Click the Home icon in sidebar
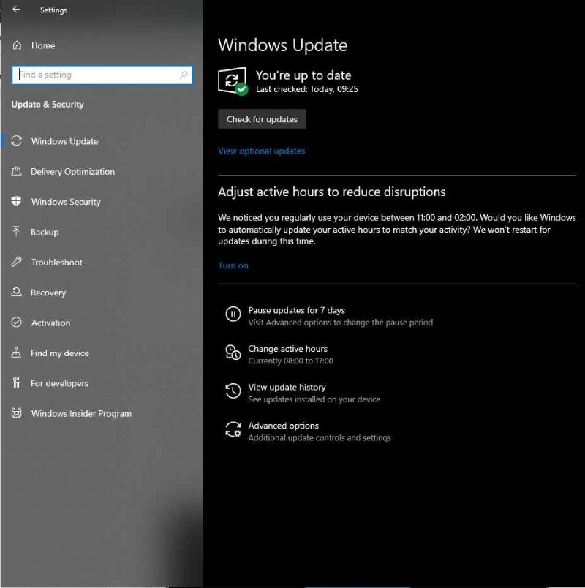The height and width of the screenshot is (588, 585). [17, 45]
